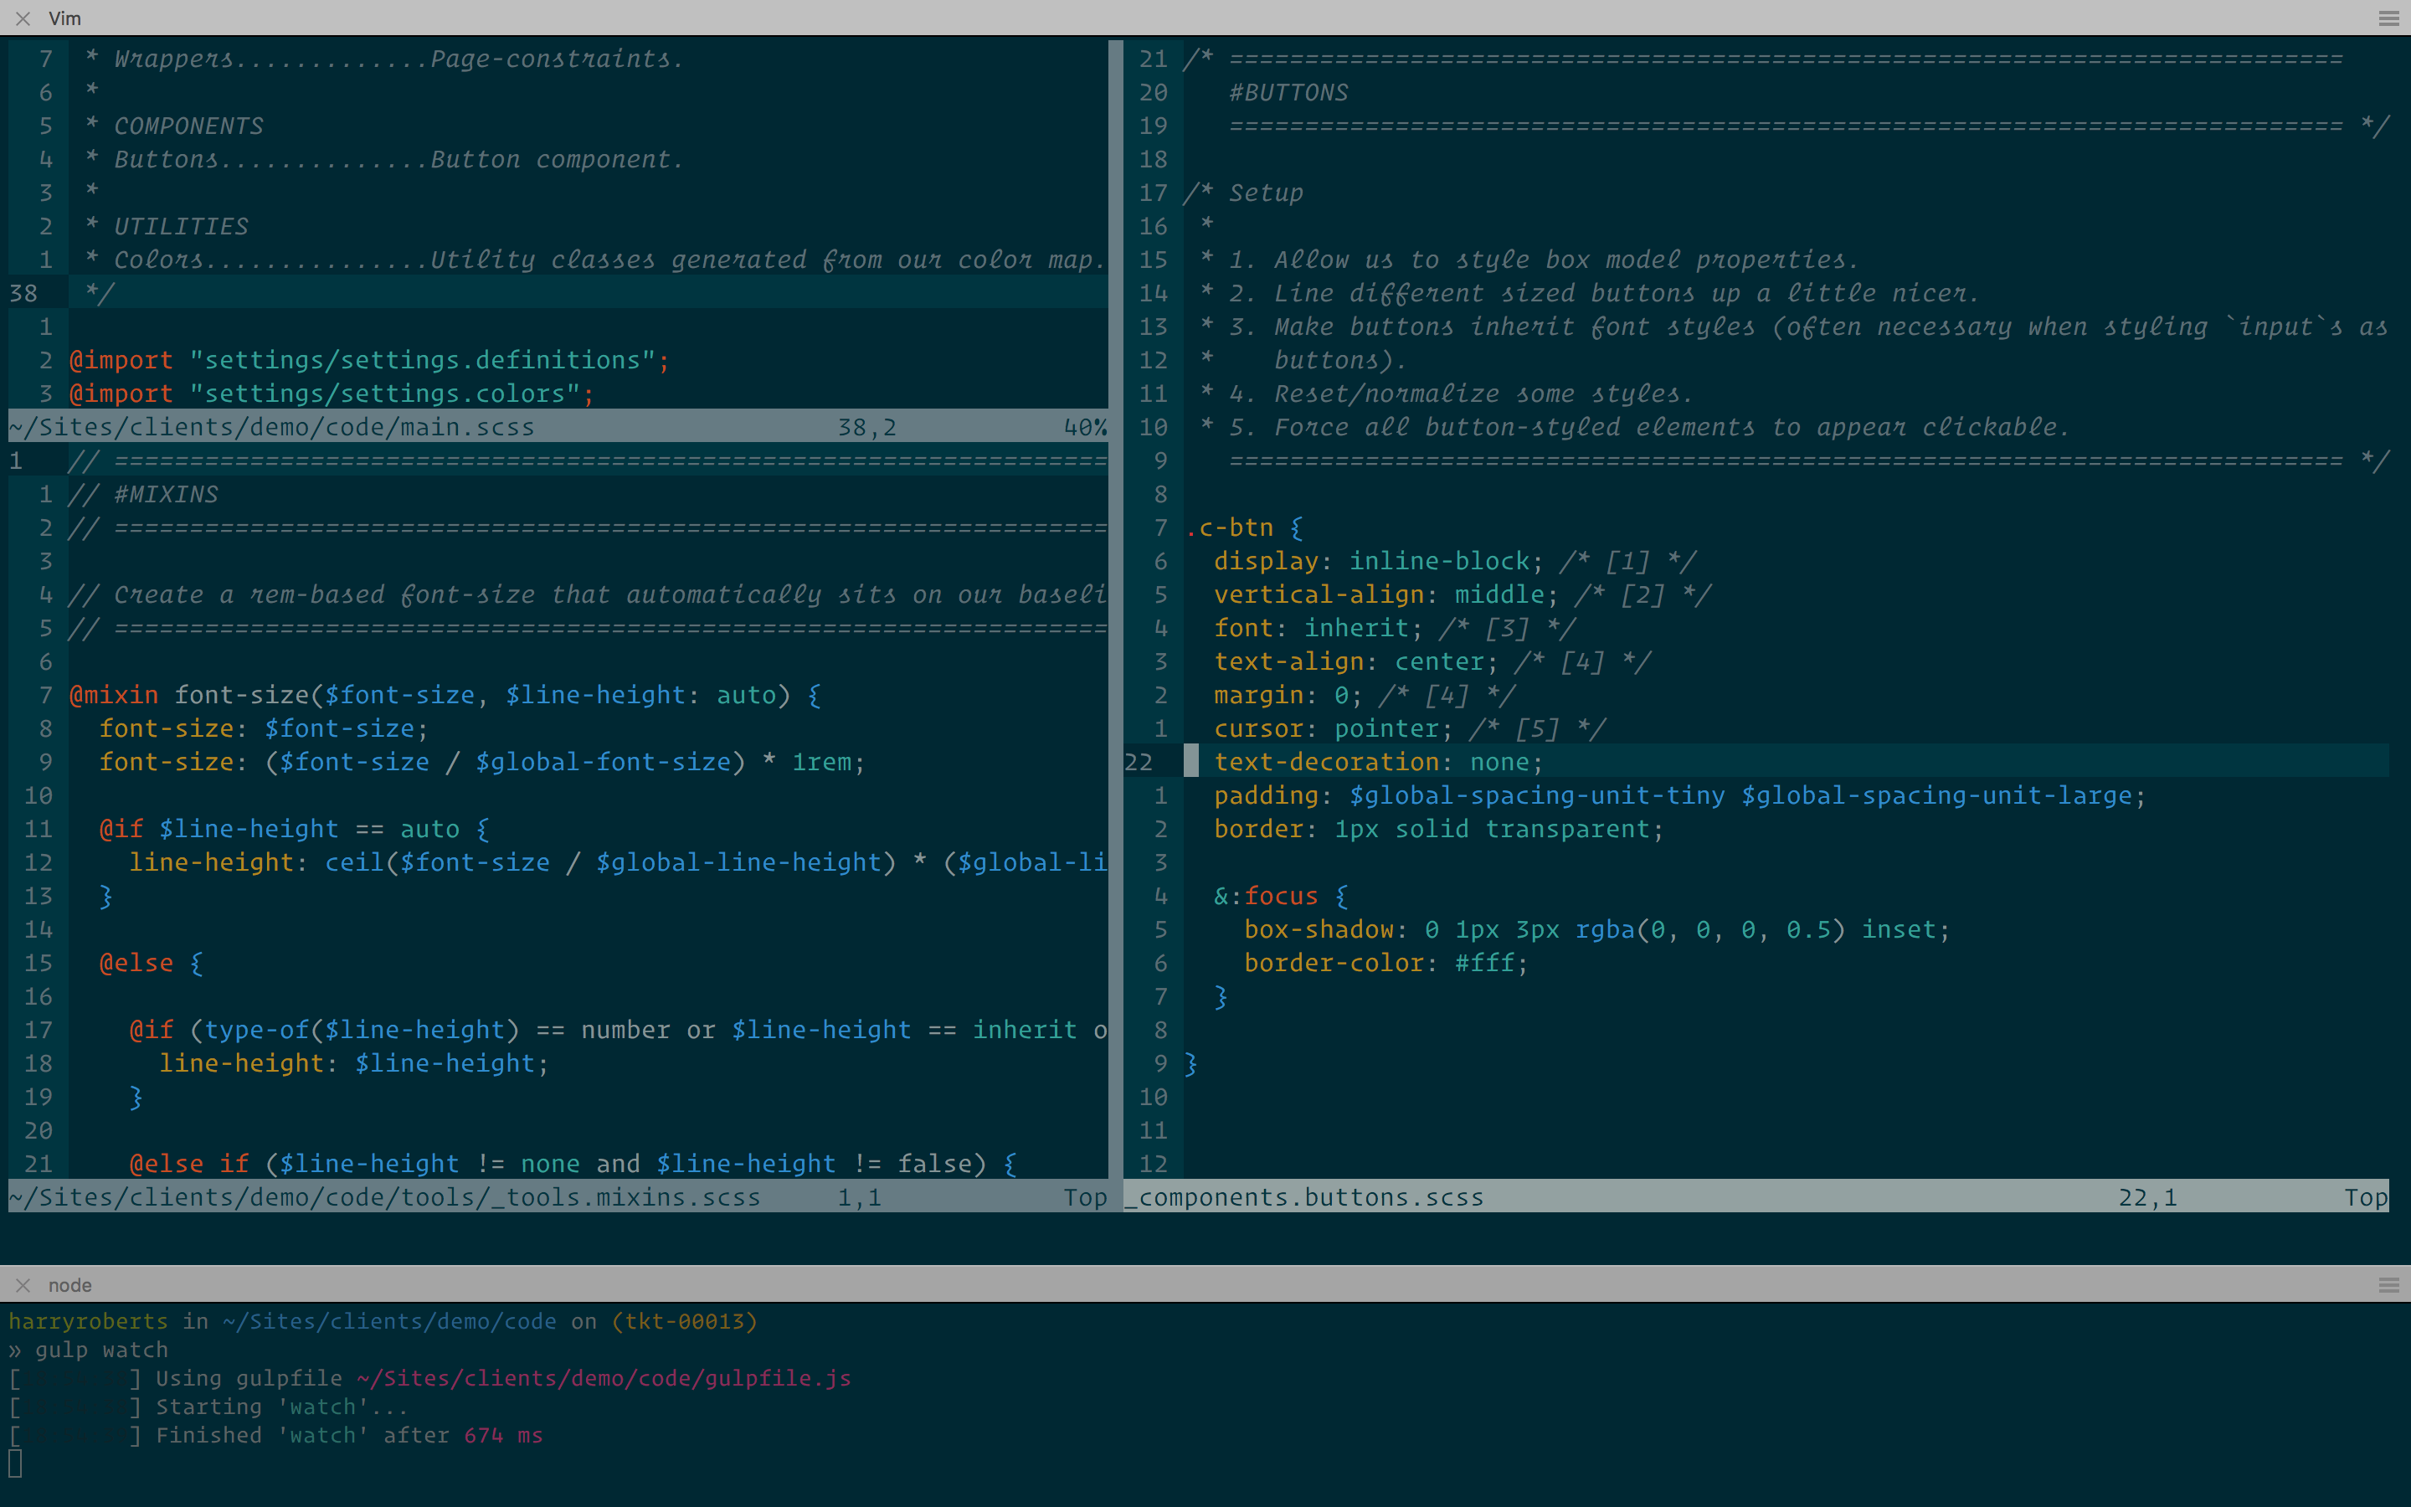The height and width of the screenshot is (1507, 2411).
Task: Click vertical-align: middle declaration
Action: click(1385, 595)
